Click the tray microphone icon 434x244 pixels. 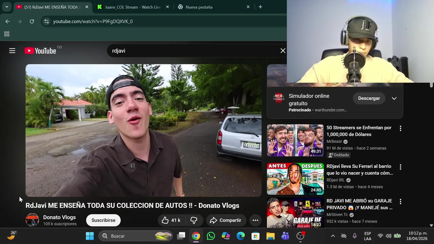coord(355,236)
